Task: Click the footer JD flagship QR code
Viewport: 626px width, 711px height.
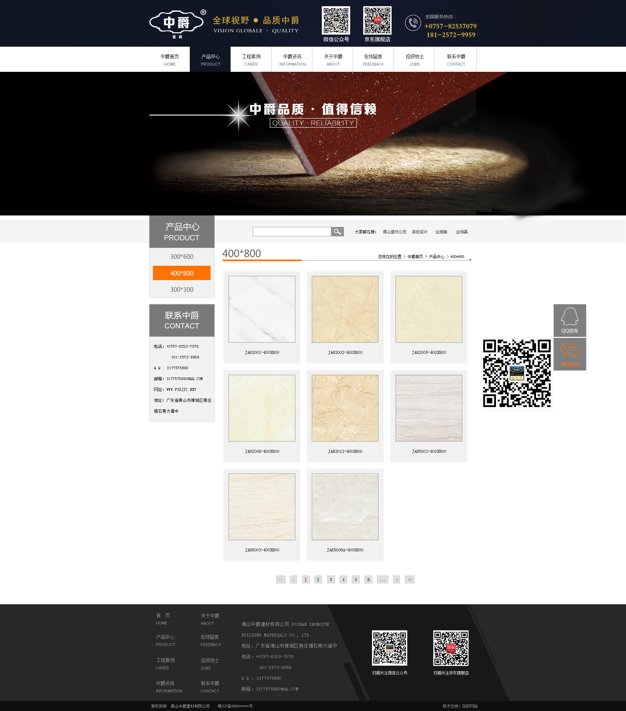Action: (x=451, y=648)
